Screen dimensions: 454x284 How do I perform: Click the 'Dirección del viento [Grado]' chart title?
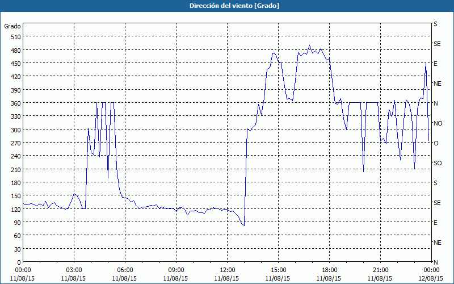tap(234, 6)
